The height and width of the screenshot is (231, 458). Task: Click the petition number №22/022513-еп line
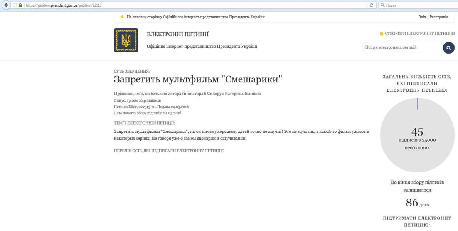[151, 107]
